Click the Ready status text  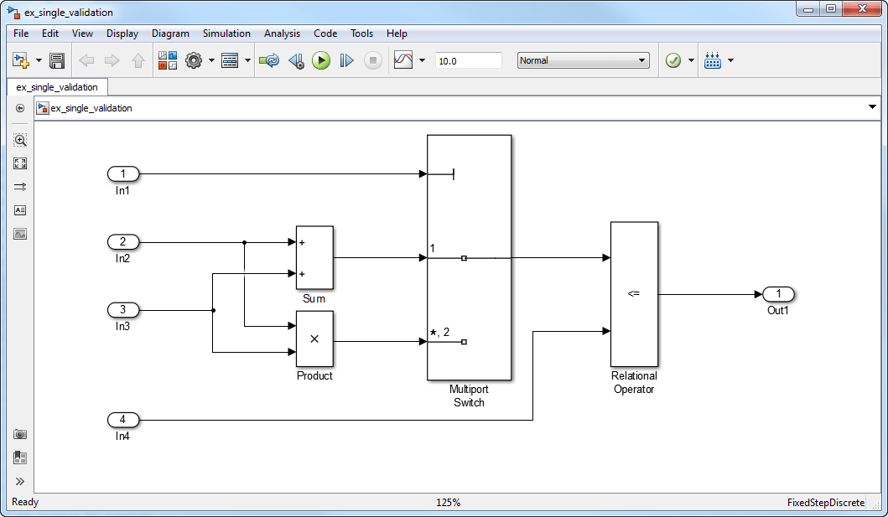click(25, 502)
